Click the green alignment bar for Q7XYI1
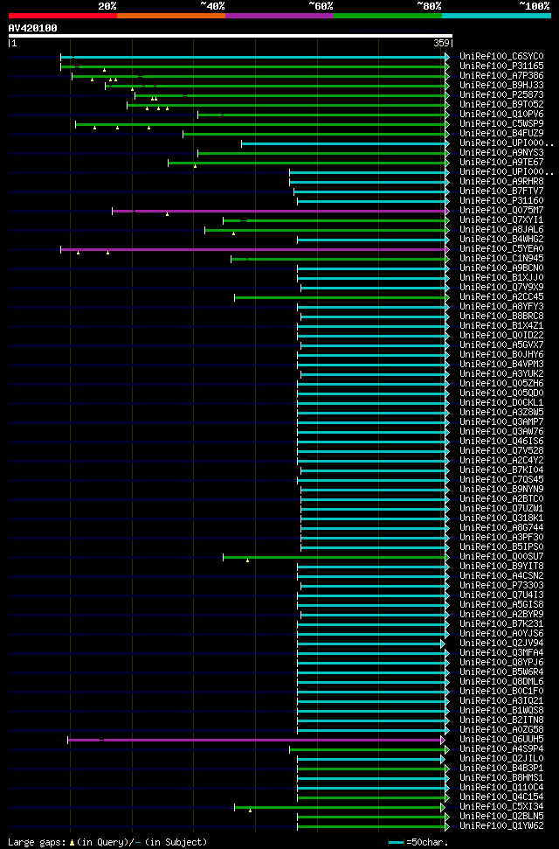 coord(334,220)
